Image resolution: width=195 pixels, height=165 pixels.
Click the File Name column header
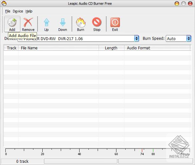click(x=59, y=48)
